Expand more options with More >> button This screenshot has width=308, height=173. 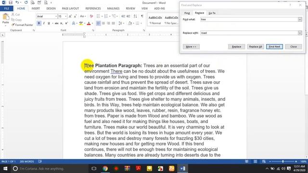tap(191, 47)
